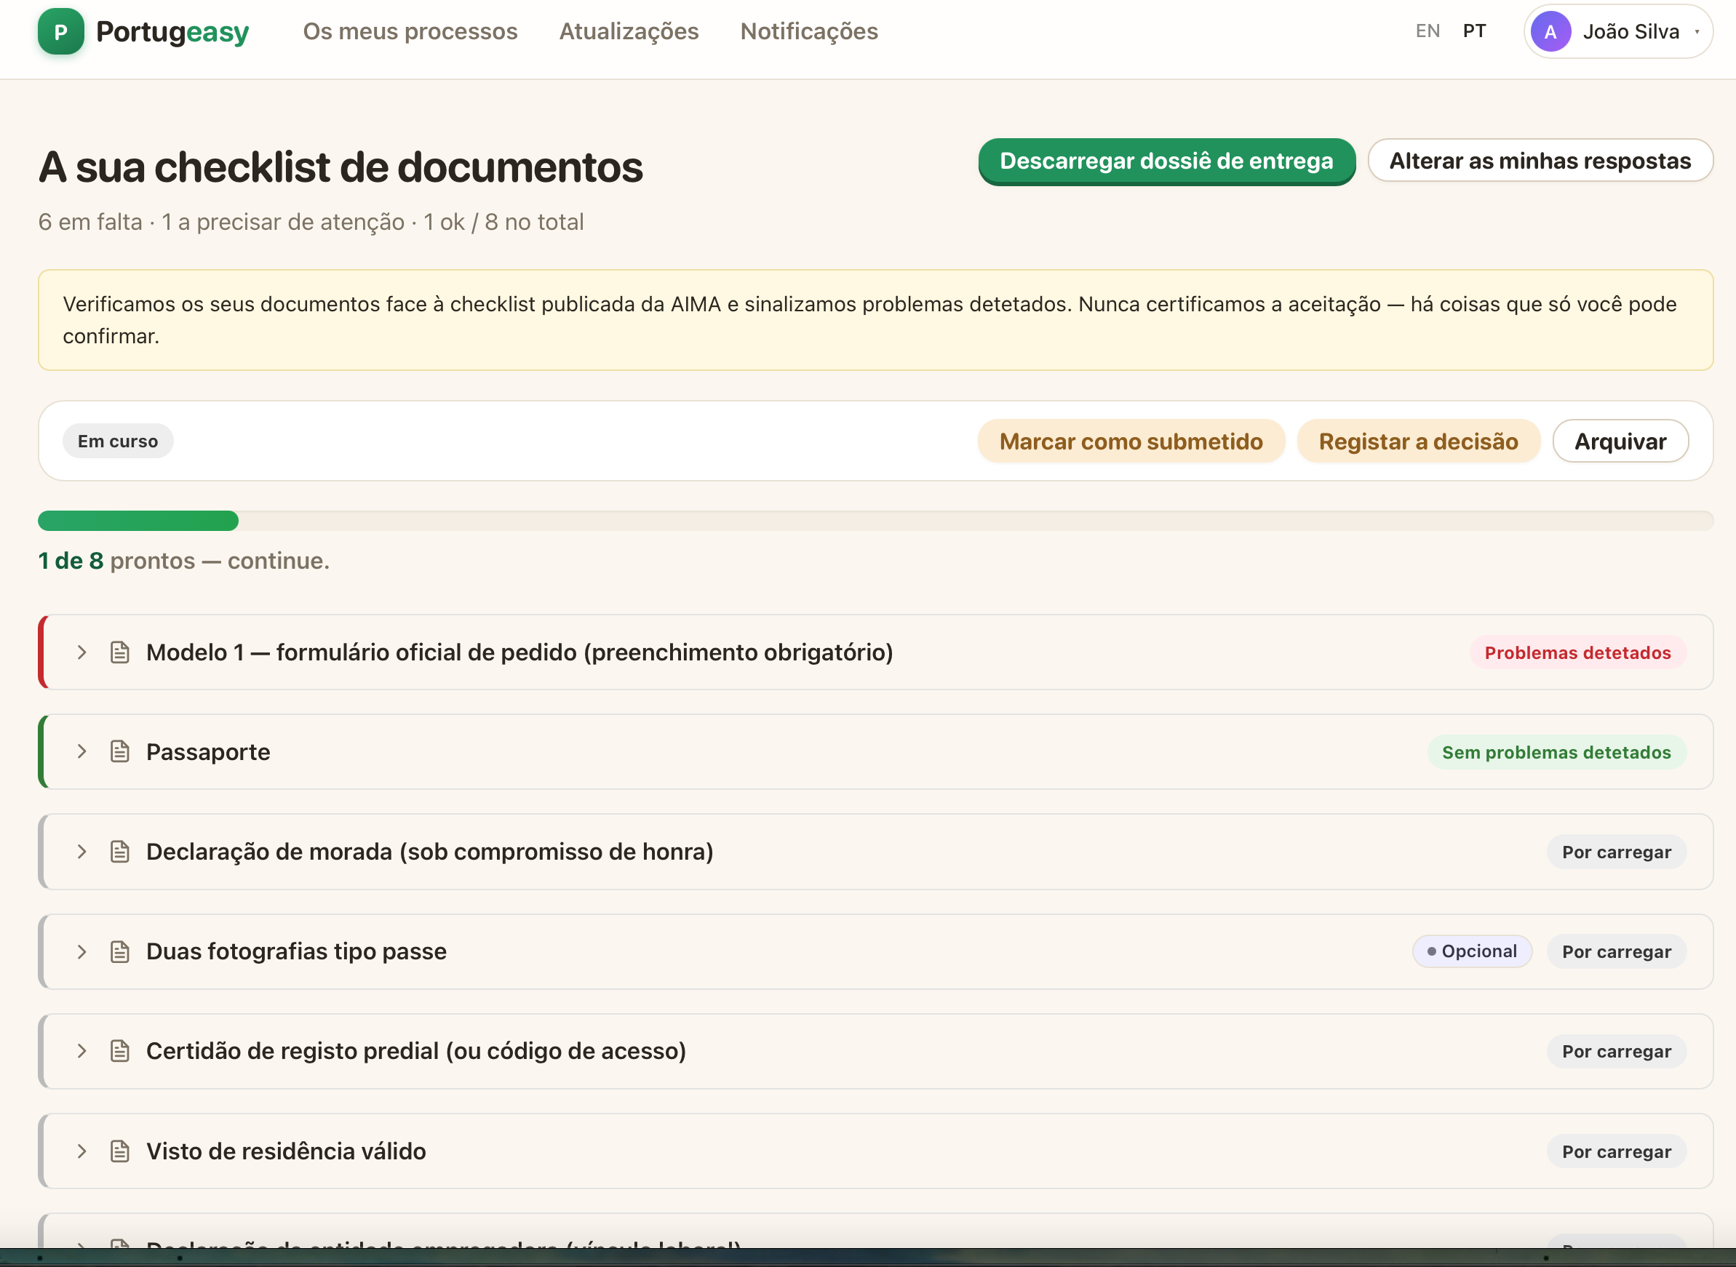
Task: Switch language to PT
Action: [x=1474, y=31]
